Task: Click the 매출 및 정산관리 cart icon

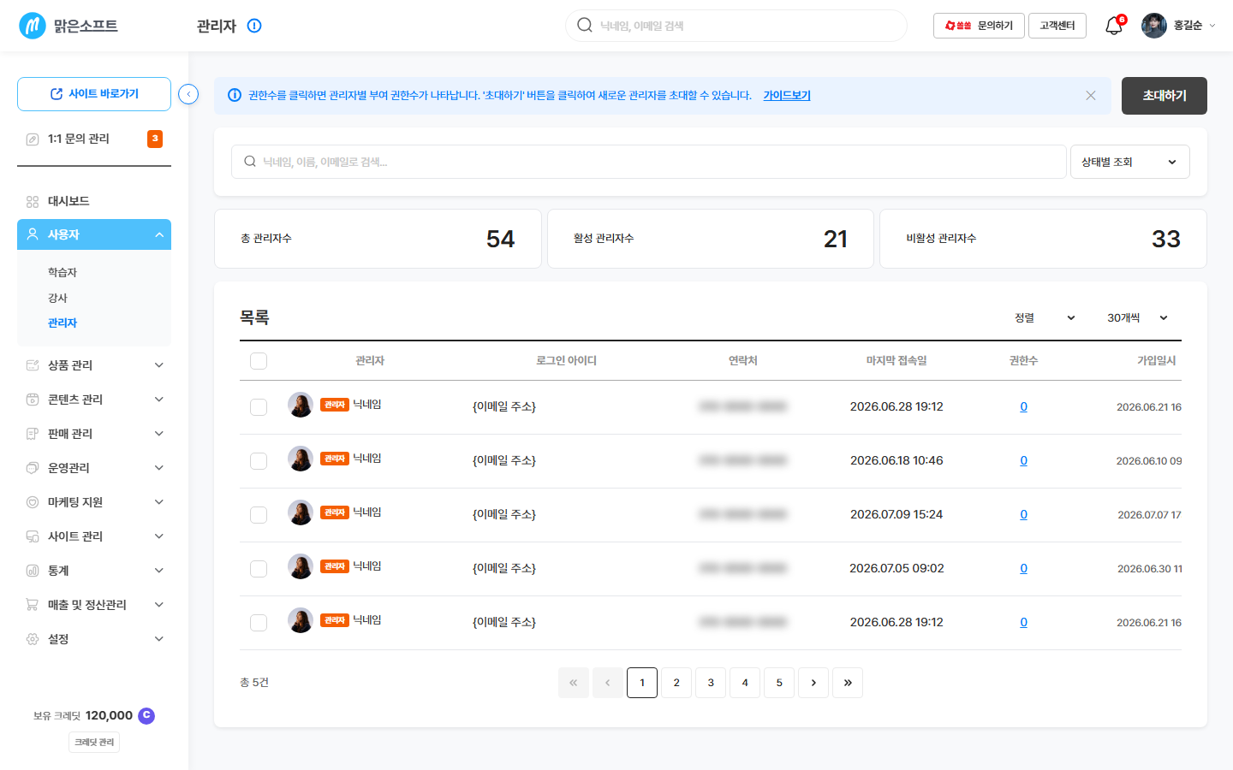Action: point(33,605)
